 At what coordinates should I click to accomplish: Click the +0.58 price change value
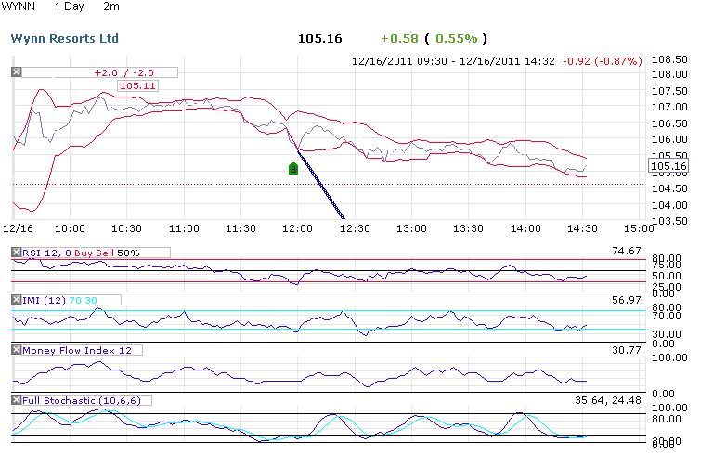pos(399,39)
